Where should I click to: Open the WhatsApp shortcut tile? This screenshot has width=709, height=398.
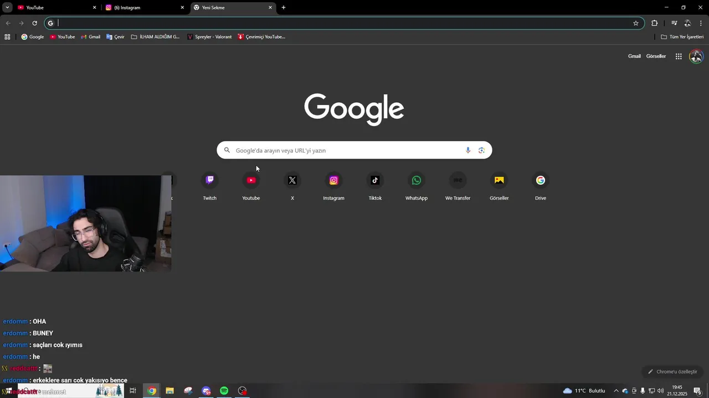click(417, 186)
